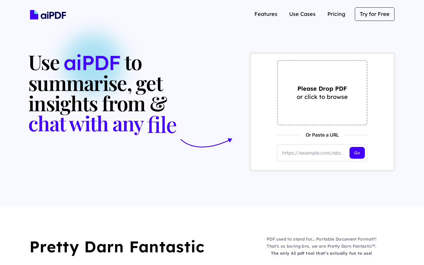Click the Please Drop PDF upload area
This screenshot has height=265, width=424.
pos(322,93)
